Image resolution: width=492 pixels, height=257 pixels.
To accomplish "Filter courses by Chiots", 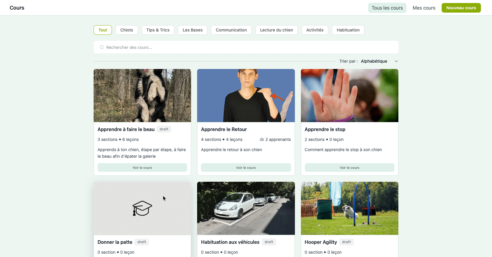I will pyautogui.click(x=127, y=30).
